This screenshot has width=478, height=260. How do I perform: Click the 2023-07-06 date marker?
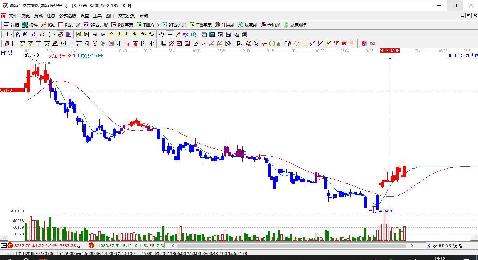[x=390, y=50]
